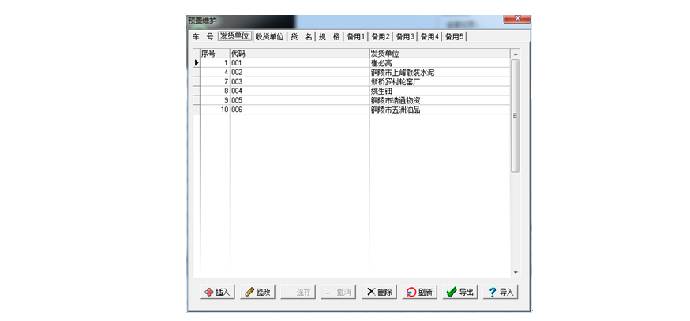
Task: Click the 代码 column header
Action: [298, 54]
